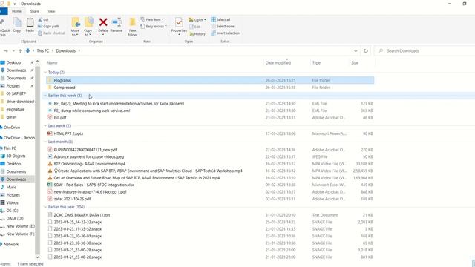The image size is (475, 267).
Task: Select new-features-in-abap-7-4 pdf file
Action: (90, 192)
